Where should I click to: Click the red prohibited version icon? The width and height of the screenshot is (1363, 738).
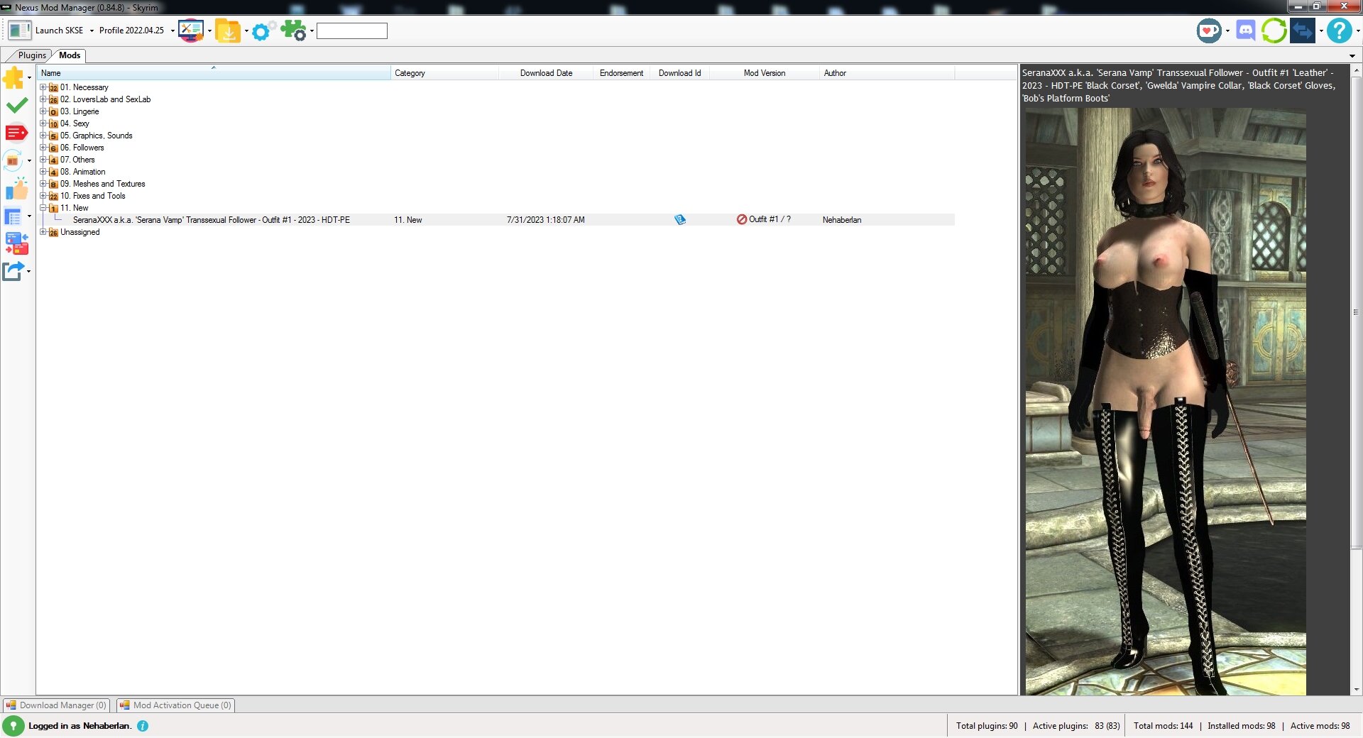[742, 220]
